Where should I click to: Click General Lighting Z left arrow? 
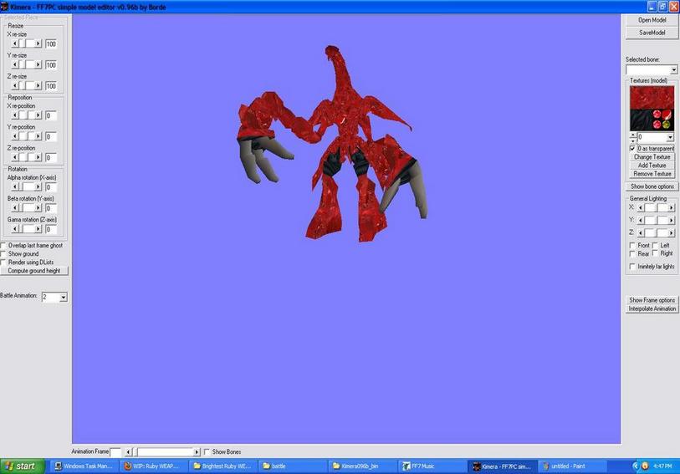641,233
